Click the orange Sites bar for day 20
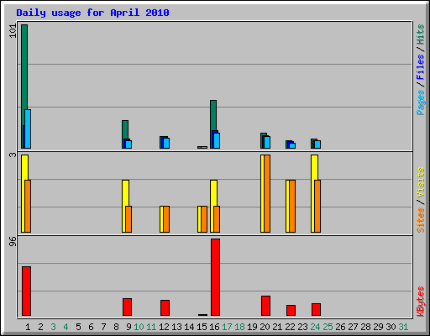Viewport: 430px width, 336px height. click(x=267, y=193)
